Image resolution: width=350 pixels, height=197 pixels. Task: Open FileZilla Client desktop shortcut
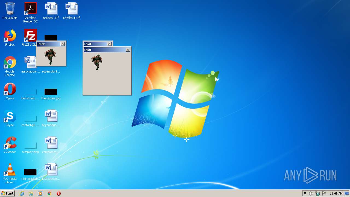30,38
